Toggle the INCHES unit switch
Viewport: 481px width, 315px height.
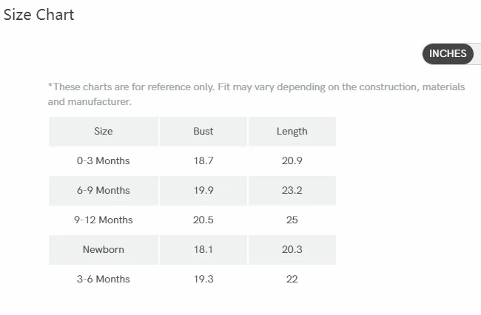(x=448, y=54)
